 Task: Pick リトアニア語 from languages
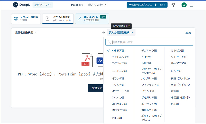point(179,57)
